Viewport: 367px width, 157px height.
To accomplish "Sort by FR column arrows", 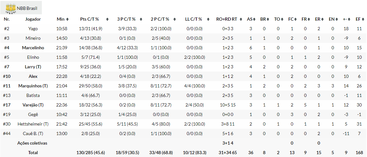I will [x=309, y=19].
